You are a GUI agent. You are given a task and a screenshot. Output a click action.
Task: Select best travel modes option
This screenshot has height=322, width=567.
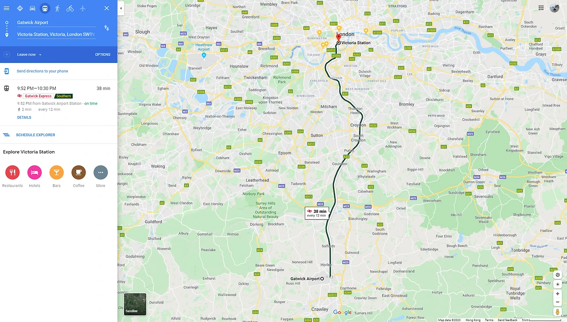[20, 8]
